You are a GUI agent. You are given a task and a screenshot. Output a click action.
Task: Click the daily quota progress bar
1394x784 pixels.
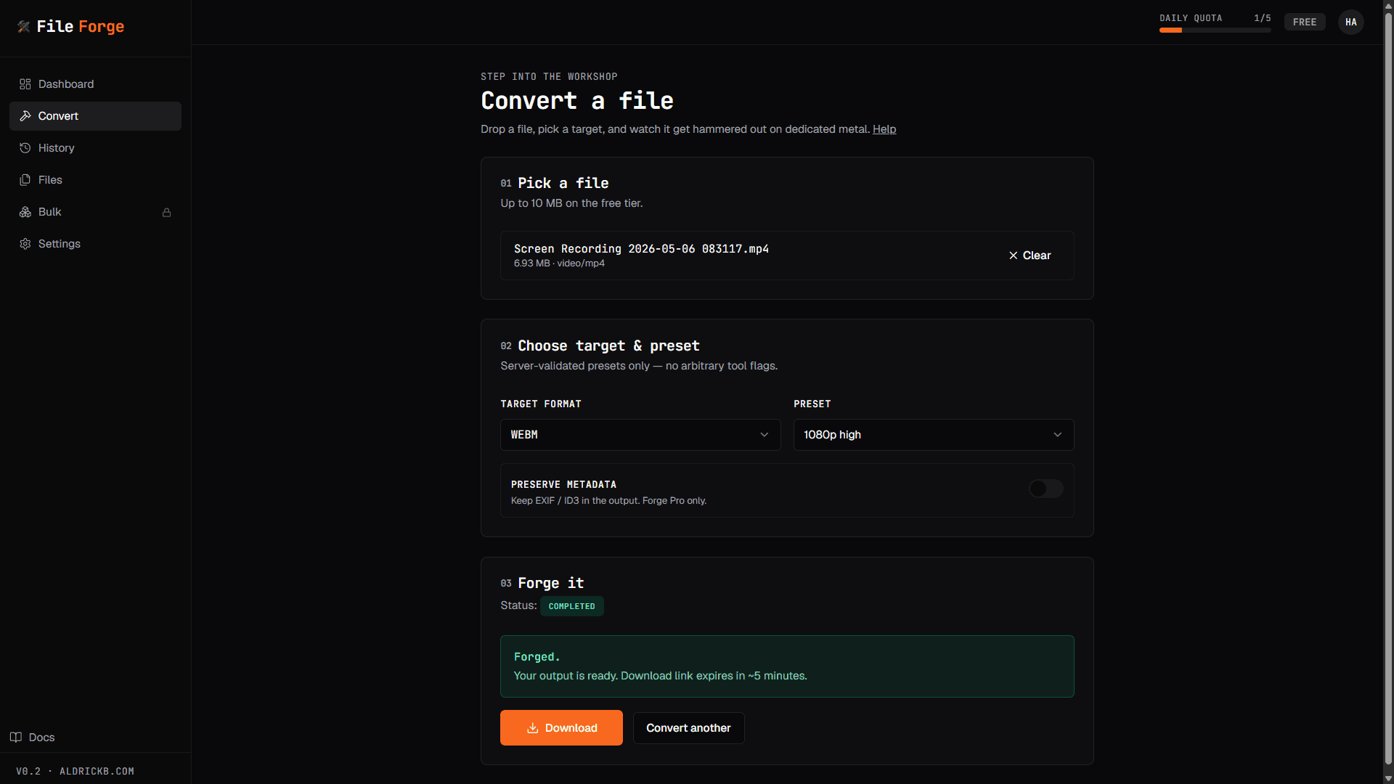coord(1215,30)
